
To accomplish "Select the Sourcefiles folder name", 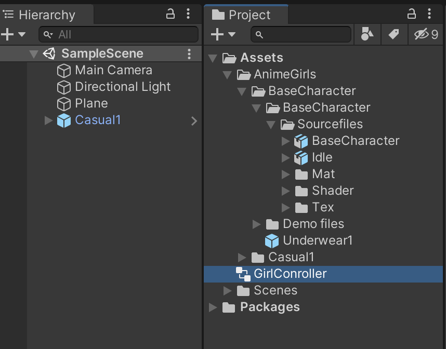I will tap(330, 124).
